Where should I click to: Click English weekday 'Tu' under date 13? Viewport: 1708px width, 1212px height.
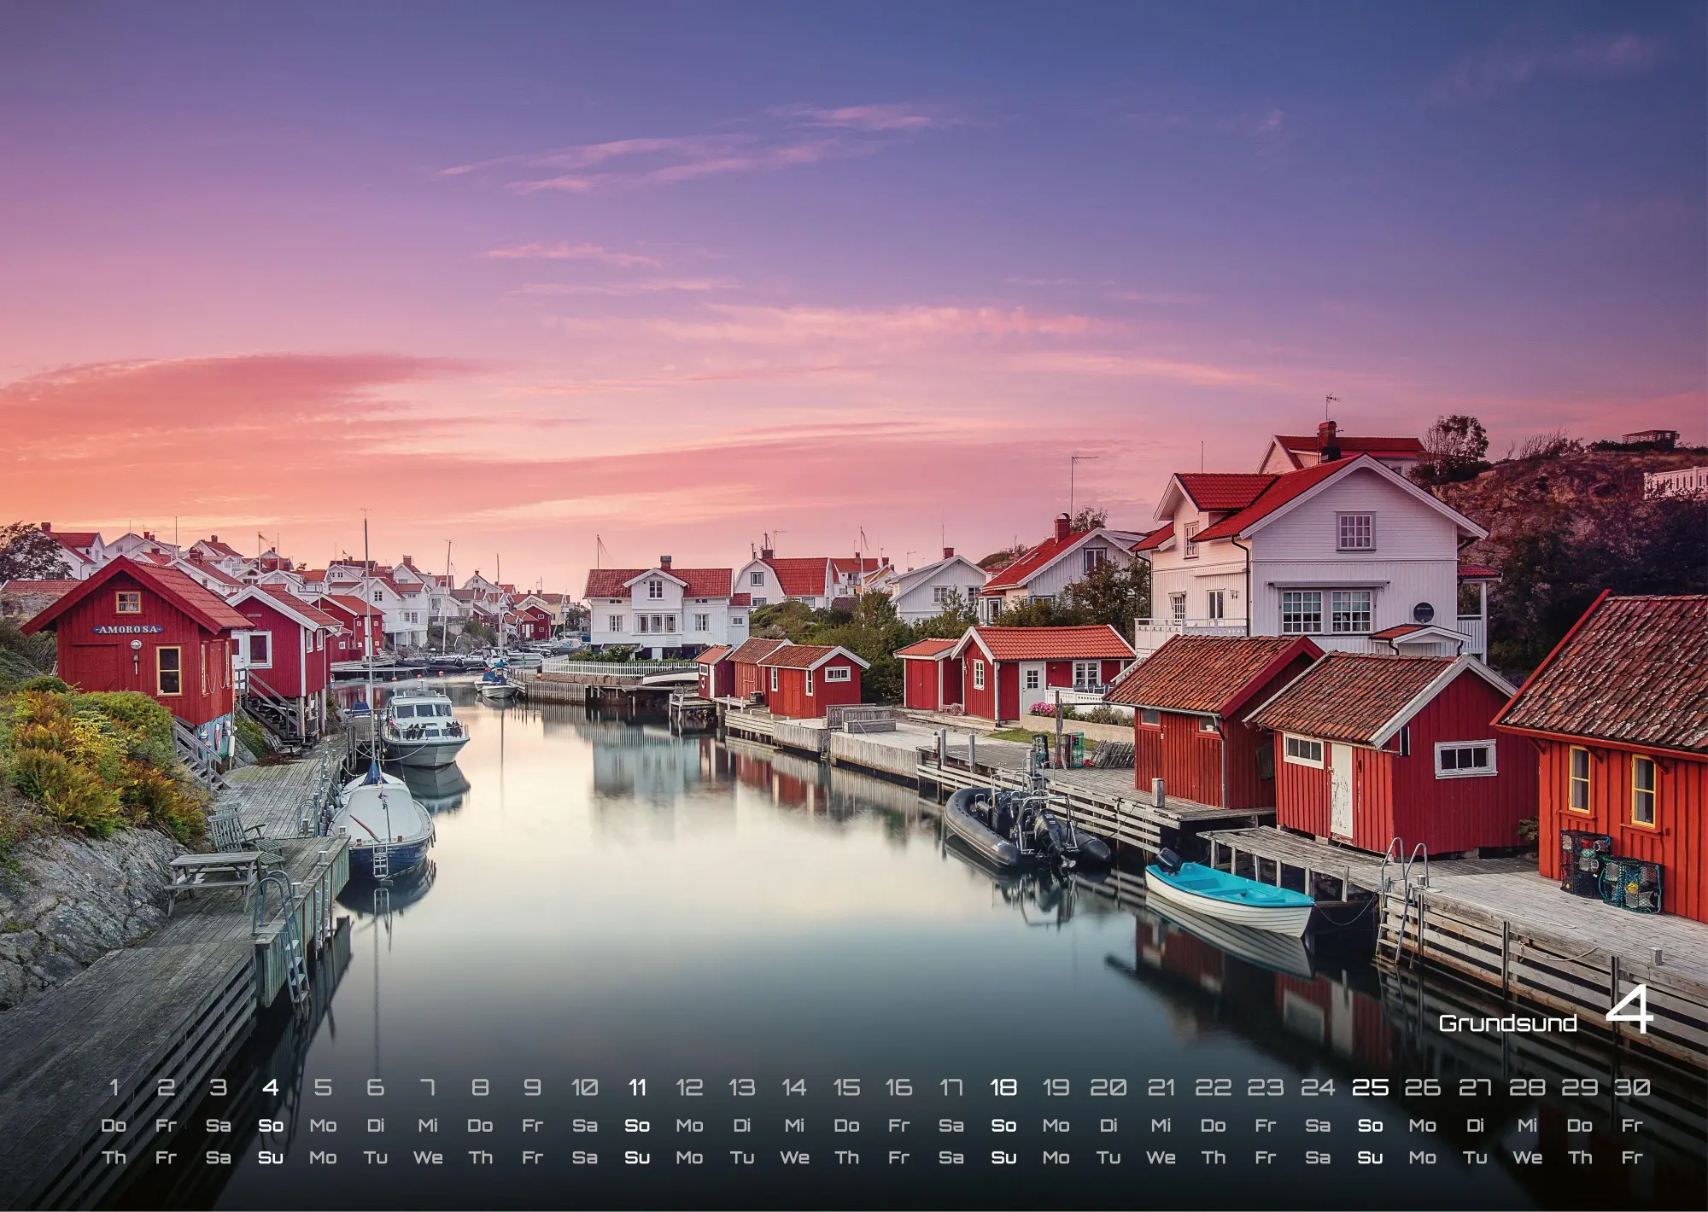pos(742,1158)
